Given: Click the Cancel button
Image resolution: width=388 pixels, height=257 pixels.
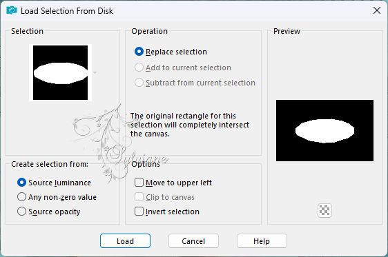Looking at the screenshot, I should [193, 241].
